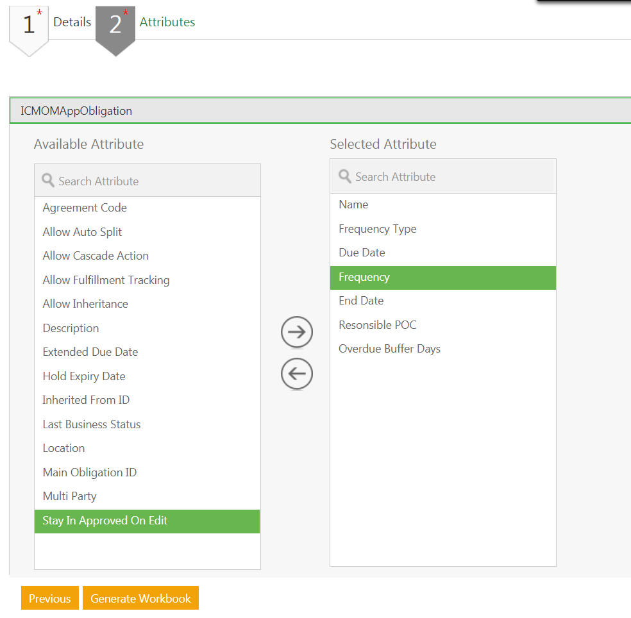The image size is (631, 618).
Task: Select Main Obligation ID attribute
Action: click(x=90, y=472)
